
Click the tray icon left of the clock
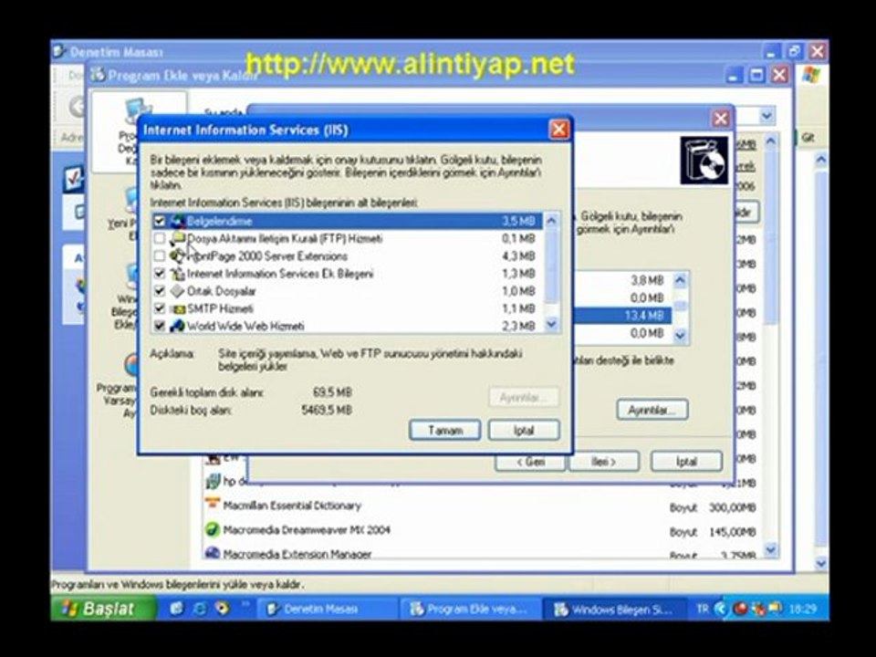pyautogui.click(x=775, y=609)
